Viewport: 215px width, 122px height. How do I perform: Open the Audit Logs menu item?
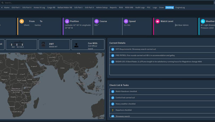coord(140,7)
